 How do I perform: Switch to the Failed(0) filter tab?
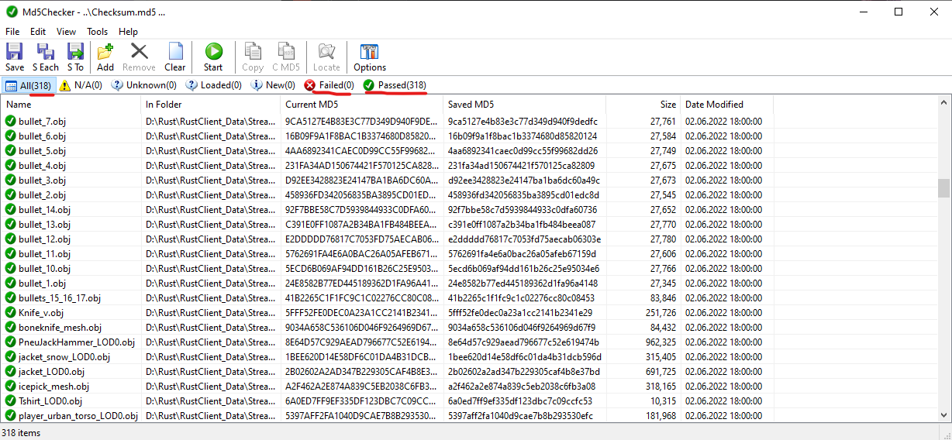click(x=329, y=85)
